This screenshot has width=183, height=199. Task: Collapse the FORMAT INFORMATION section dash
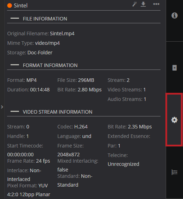click(x=15, y=65)
